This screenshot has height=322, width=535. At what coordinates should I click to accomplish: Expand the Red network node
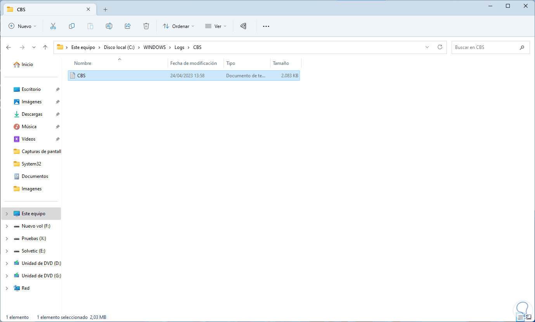(x=7, y=288)
